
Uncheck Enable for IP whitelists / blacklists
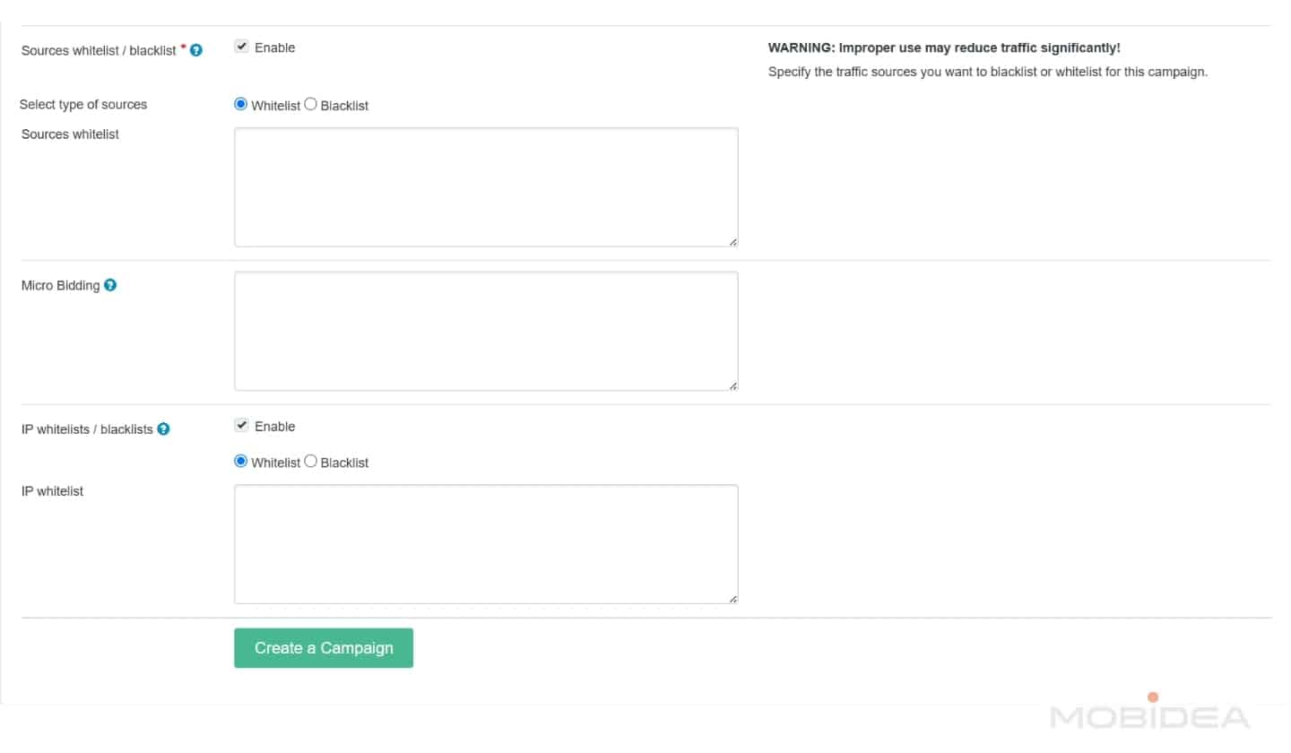[241, 426]
